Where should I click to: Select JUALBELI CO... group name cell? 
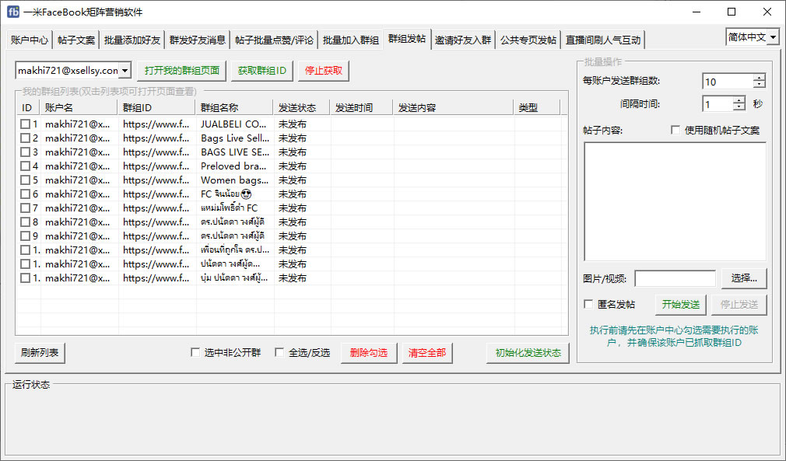tap(233, 124)
